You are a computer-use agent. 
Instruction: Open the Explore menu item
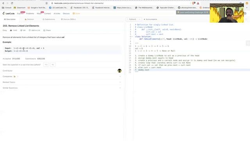pyautogui.click(x=20, y=14)
